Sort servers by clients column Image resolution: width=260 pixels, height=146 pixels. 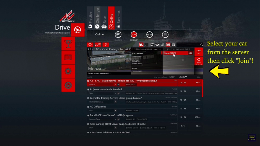click(183, 77)
